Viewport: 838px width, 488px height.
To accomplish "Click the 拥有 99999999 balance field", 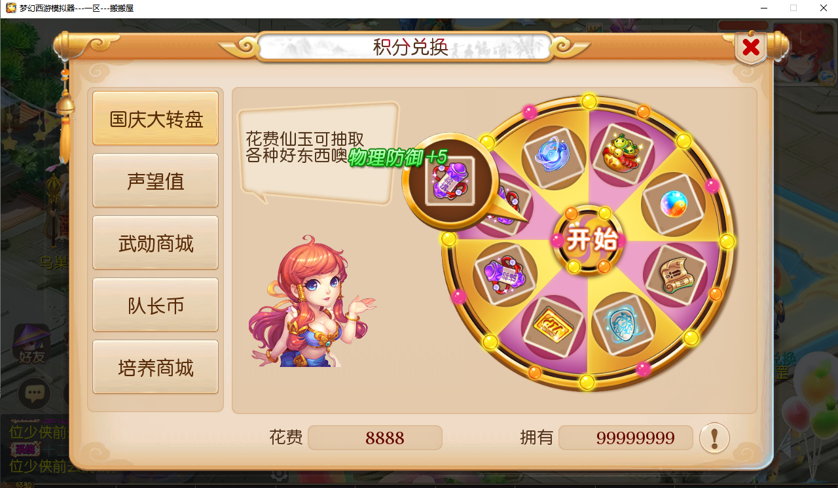I will tap(626, 438).
